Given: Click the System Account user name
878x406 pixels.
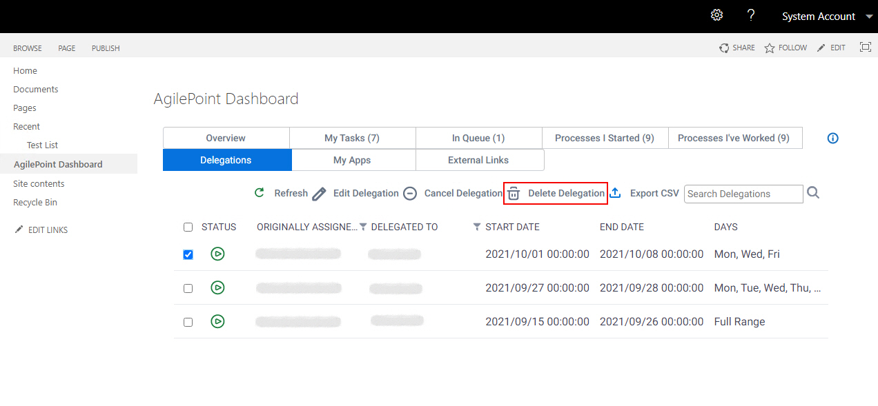Looking at the screenshot, I should 819,17.
